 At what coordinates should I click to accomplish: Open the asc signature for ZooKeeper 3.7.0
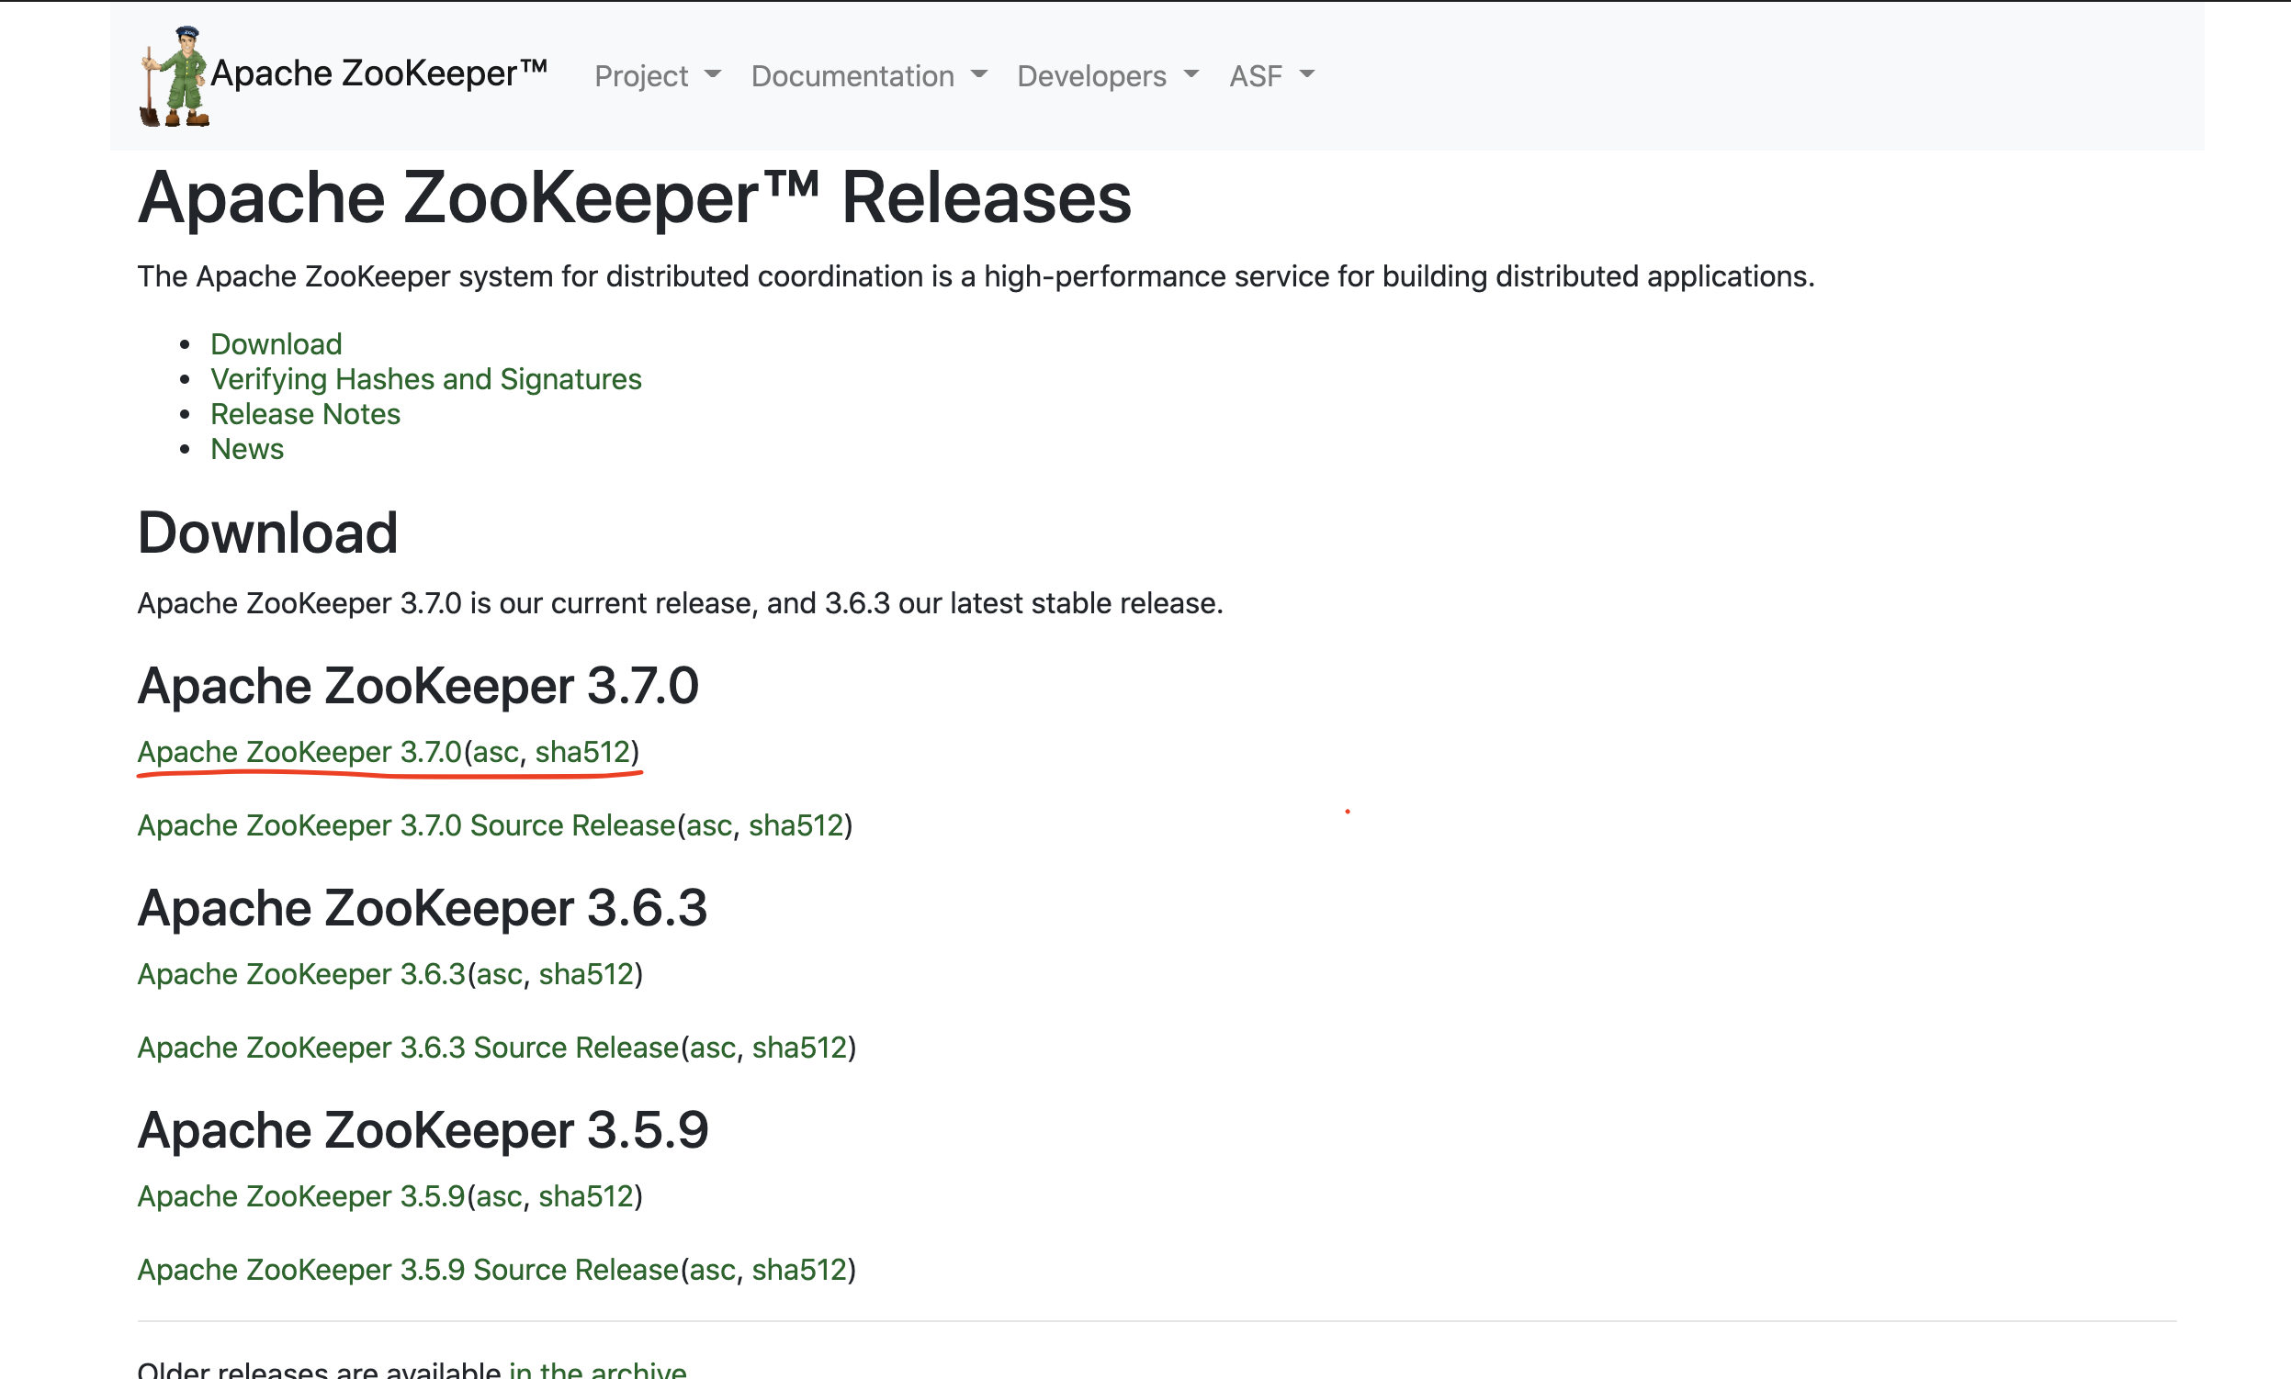click(x=495, y=751)
